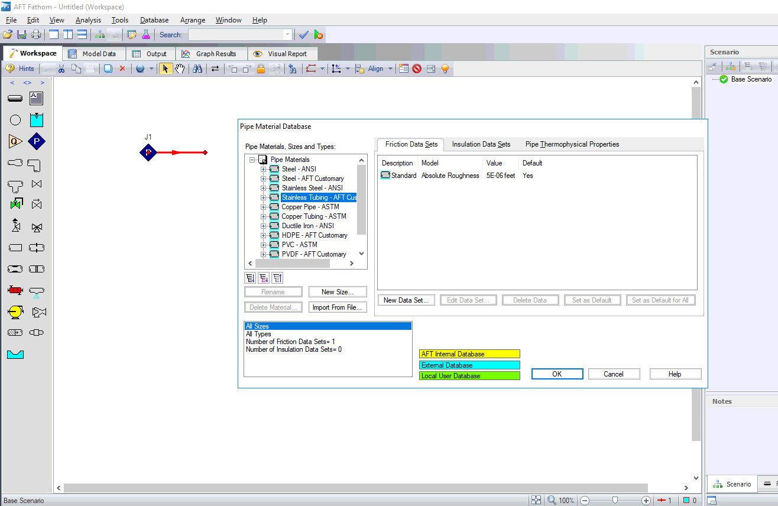The height and width of the screenshot is (506, 778).
Task: Click the orange padlock lock icon
Action: tap(261, 69)
